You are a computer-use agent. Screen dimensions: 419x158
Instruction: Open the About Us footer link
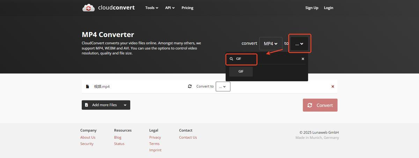point(88,137)
